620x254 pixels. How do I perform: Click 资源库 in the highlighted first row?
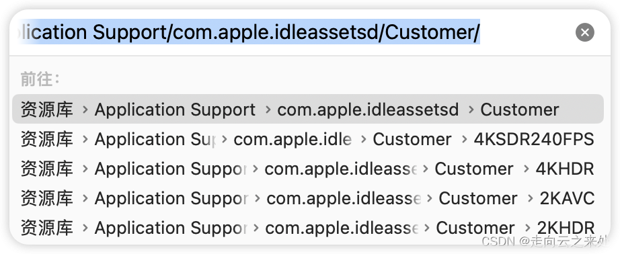(x=46, y=110)
